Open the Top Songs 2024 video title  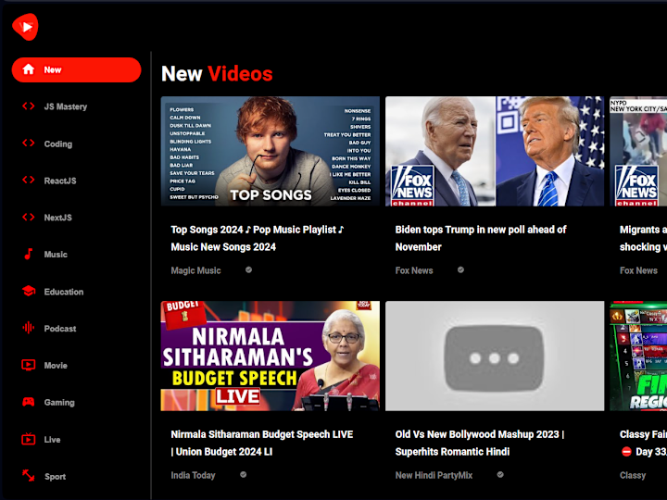(x=258, y=238)
